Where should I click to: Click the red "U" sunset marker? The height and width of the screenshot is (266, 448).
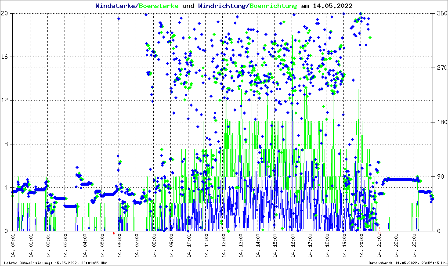[379, 234]
